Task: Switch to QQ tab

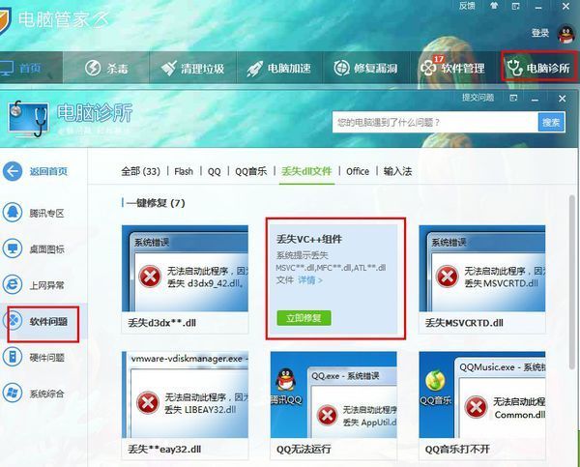Action: click(214, 172)
